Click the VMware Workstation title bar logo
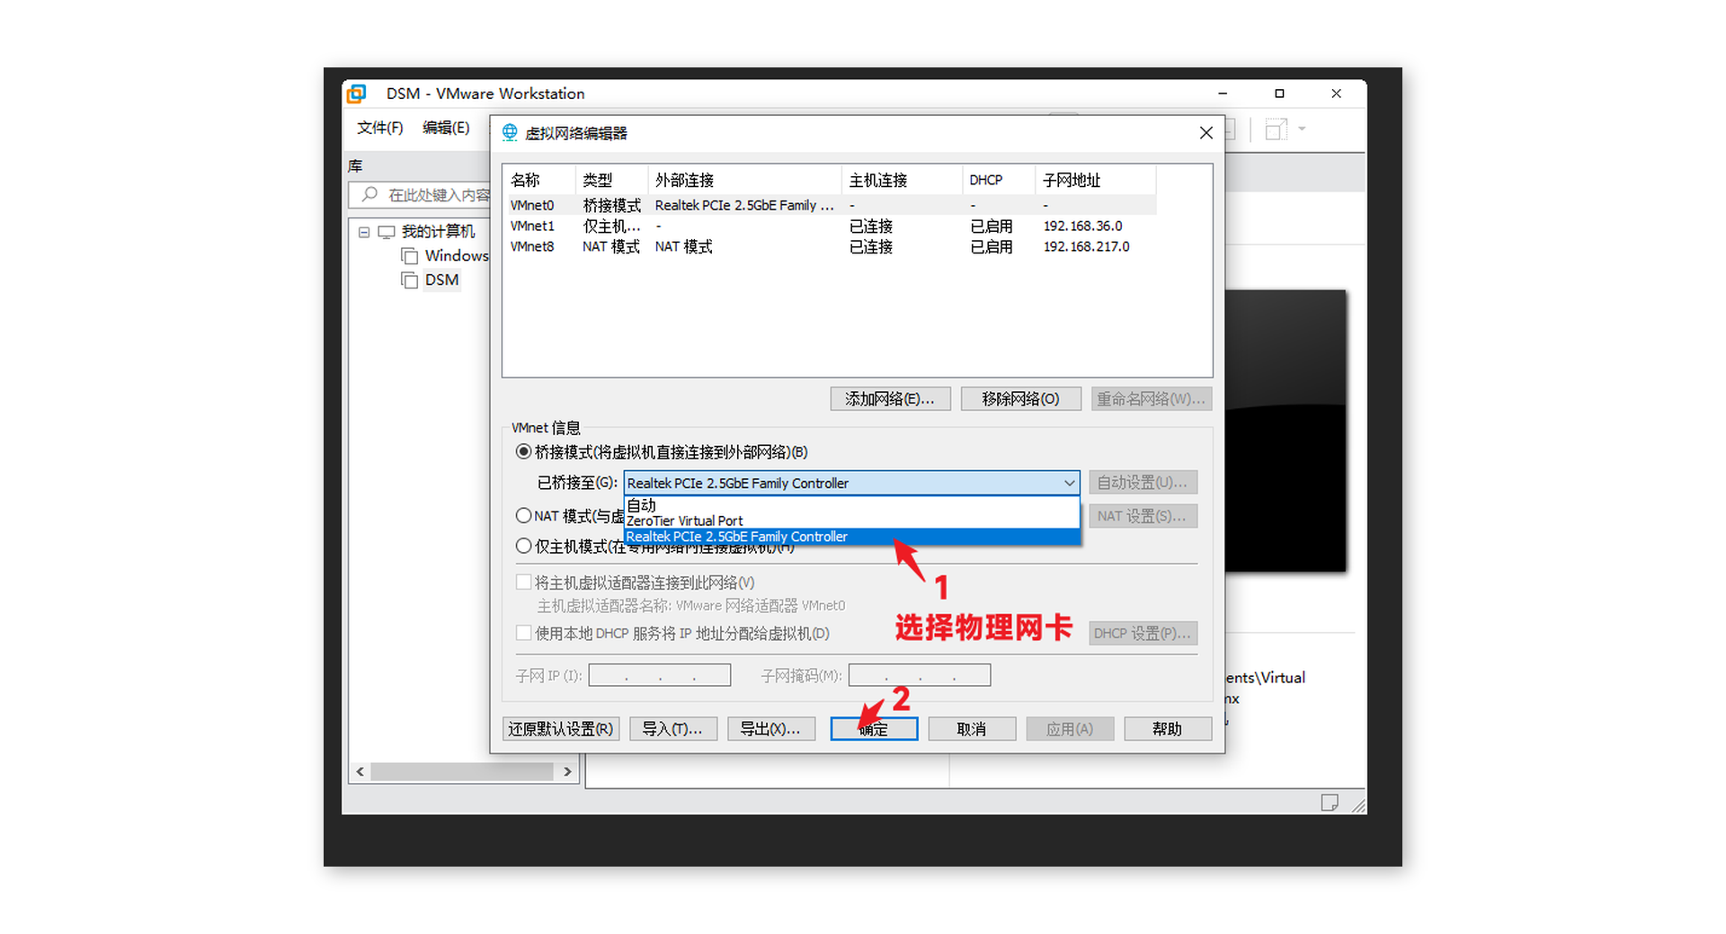Screen dimensions: 1726x934 click(x=357, y=93)
